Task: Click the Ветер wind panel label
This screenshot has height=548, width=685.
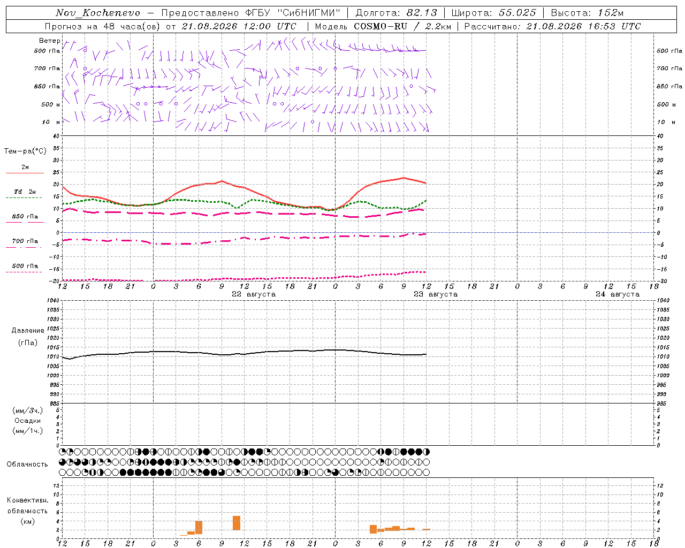Action: (x=49, y=41)
